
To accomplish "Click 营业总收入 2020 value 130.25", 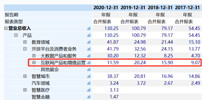I will (x=111, y=28).
